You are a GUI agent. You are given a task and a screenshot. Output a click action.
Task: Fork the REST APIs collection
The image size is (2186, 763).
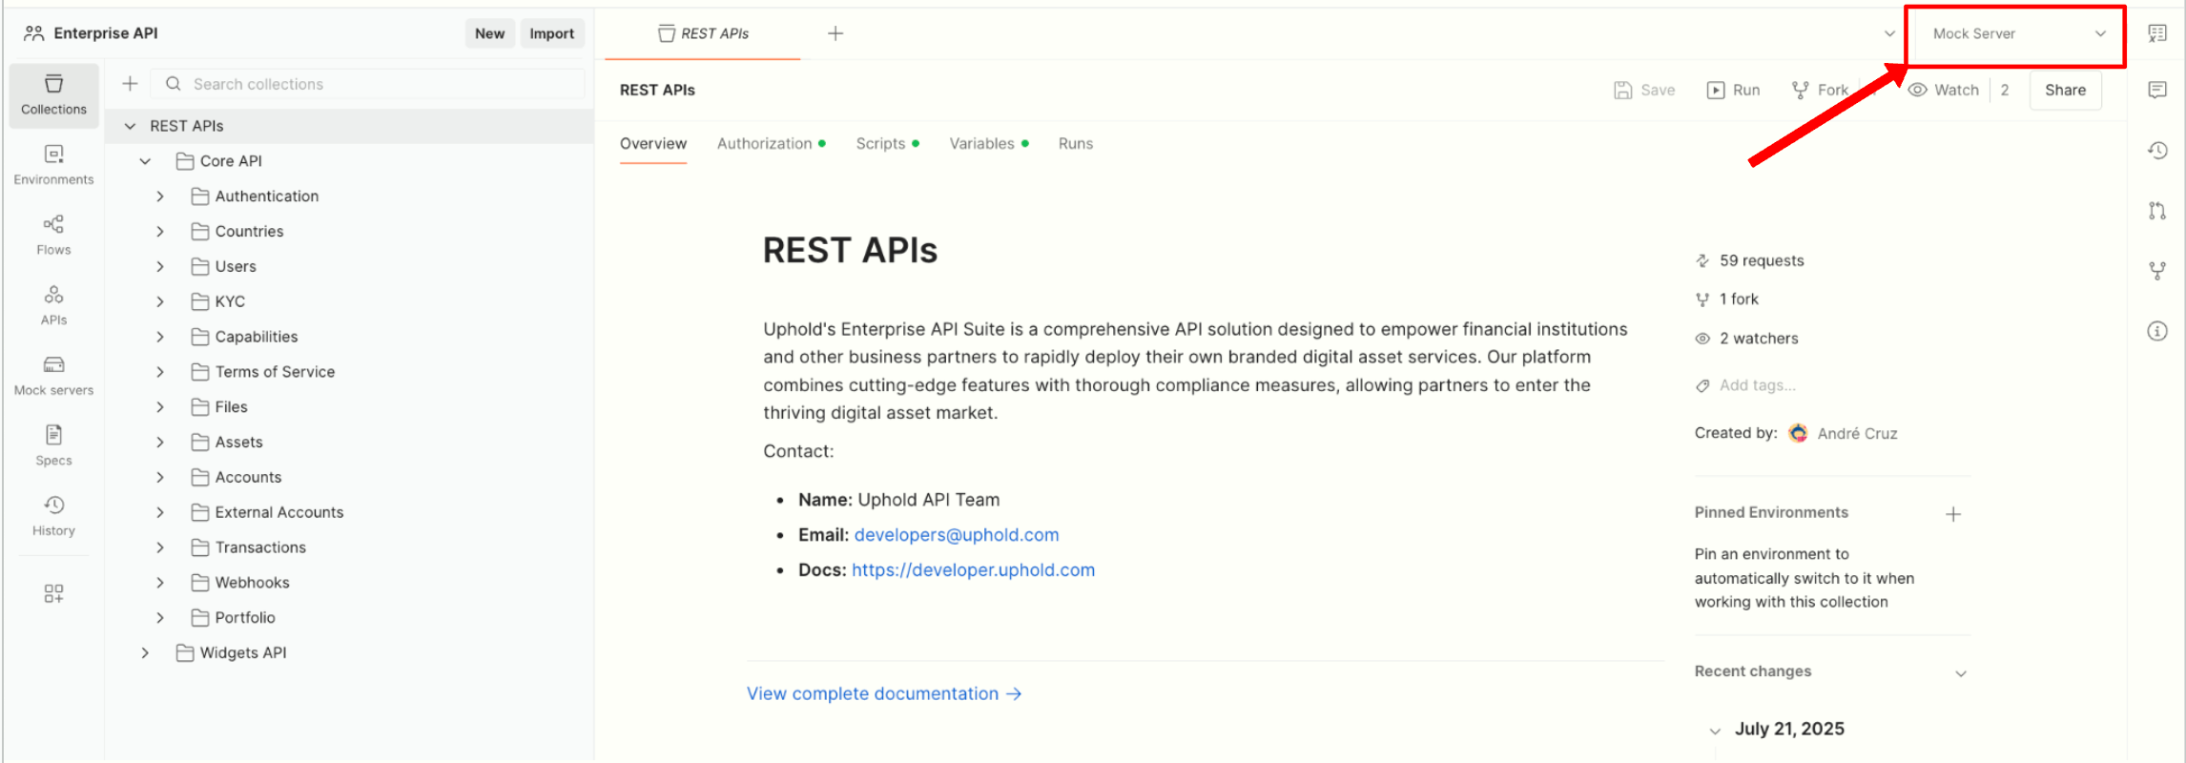click(1821, 90)
